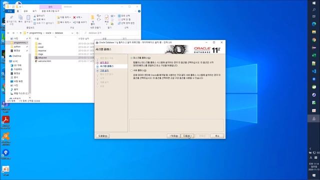Select the python folder in navigation pane

click(17, 46)
